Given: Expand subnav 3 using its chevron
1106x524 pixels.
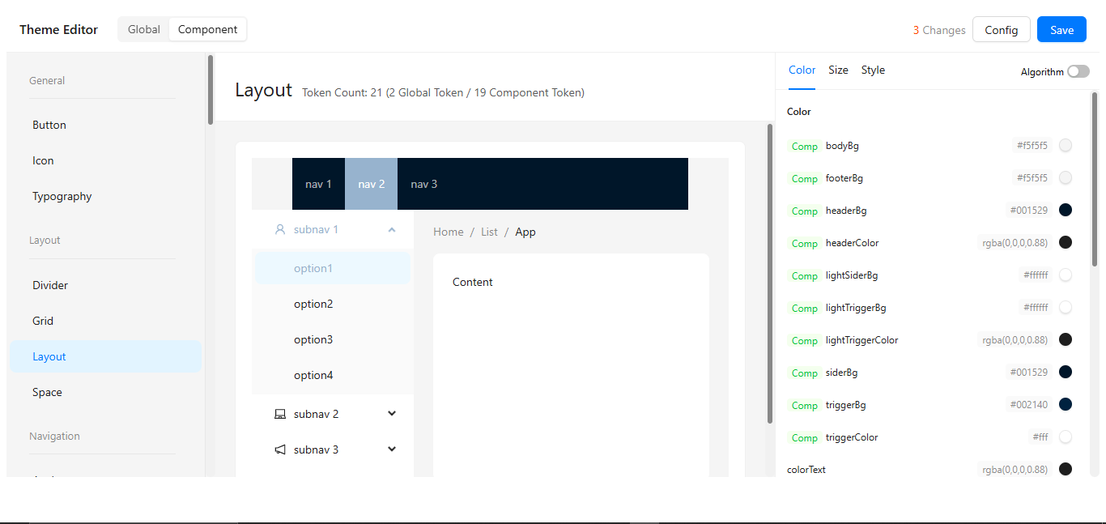Looking at the screenshot, I should (392, 449).
